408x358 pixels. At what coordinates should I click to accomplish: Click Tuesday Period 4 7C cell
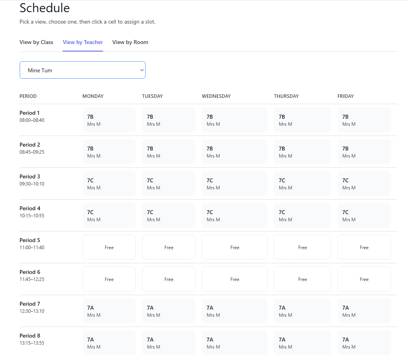click(x=169, y=215)
